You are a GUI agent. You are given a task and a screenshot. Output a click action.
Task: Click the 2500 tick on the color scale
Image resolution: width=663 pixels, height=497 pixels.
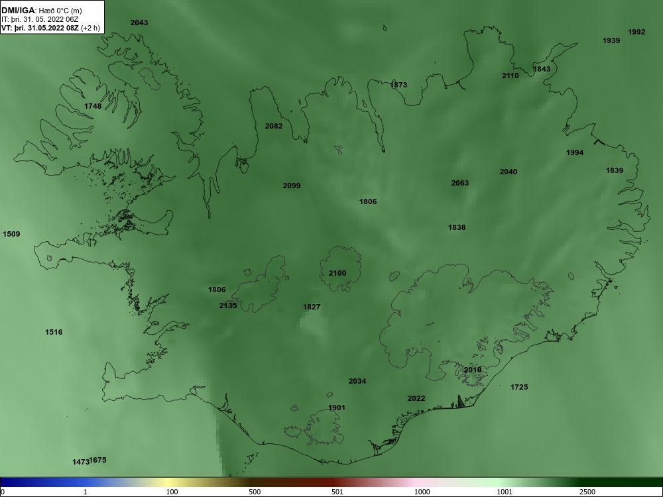[587, 492]
